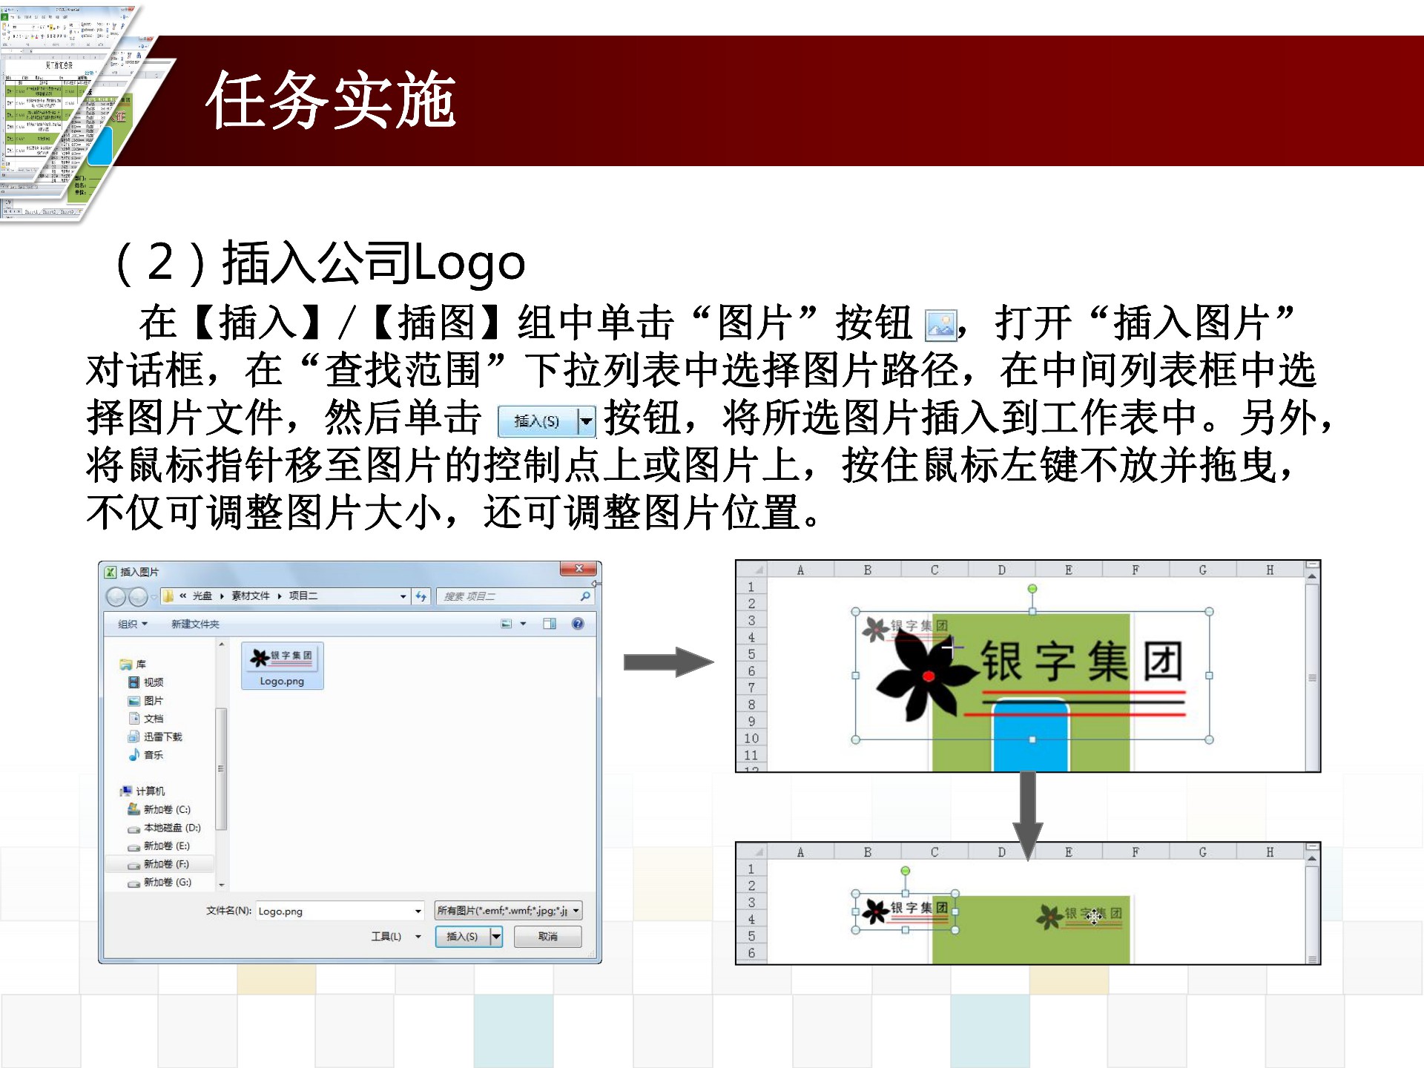The width and height of the screenshot is (1424, 1068).
Task: Click the back navigation arrow in dialog
Action: pos(116,596)
